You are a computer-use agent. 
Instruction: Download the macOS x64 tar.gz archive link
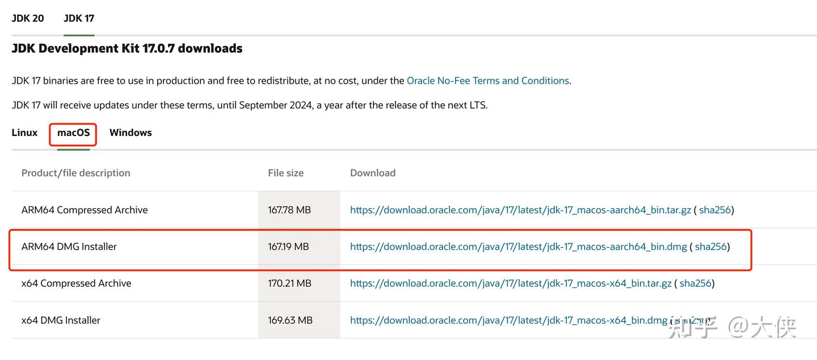[511, 283]
